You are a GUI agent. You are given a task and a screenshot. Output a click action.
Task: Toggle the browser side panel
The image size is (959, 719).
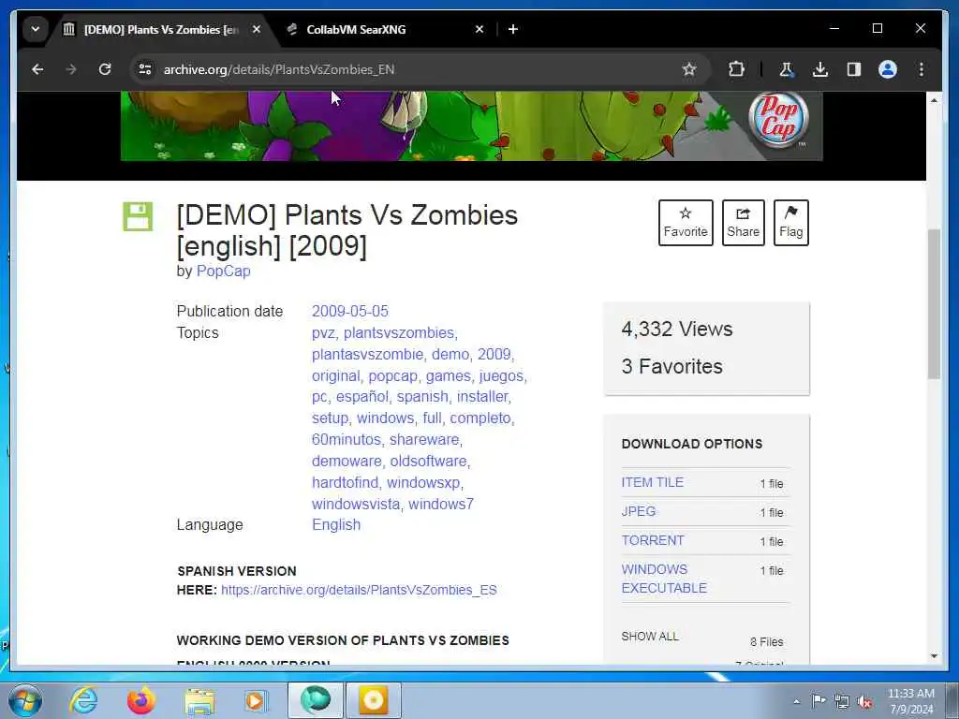click(x=854, y=69)
